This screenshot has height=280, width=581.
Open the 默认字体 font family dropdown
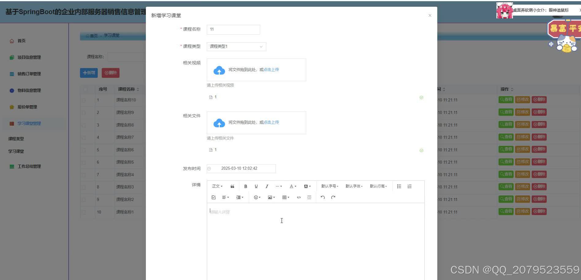pos(354,186)
